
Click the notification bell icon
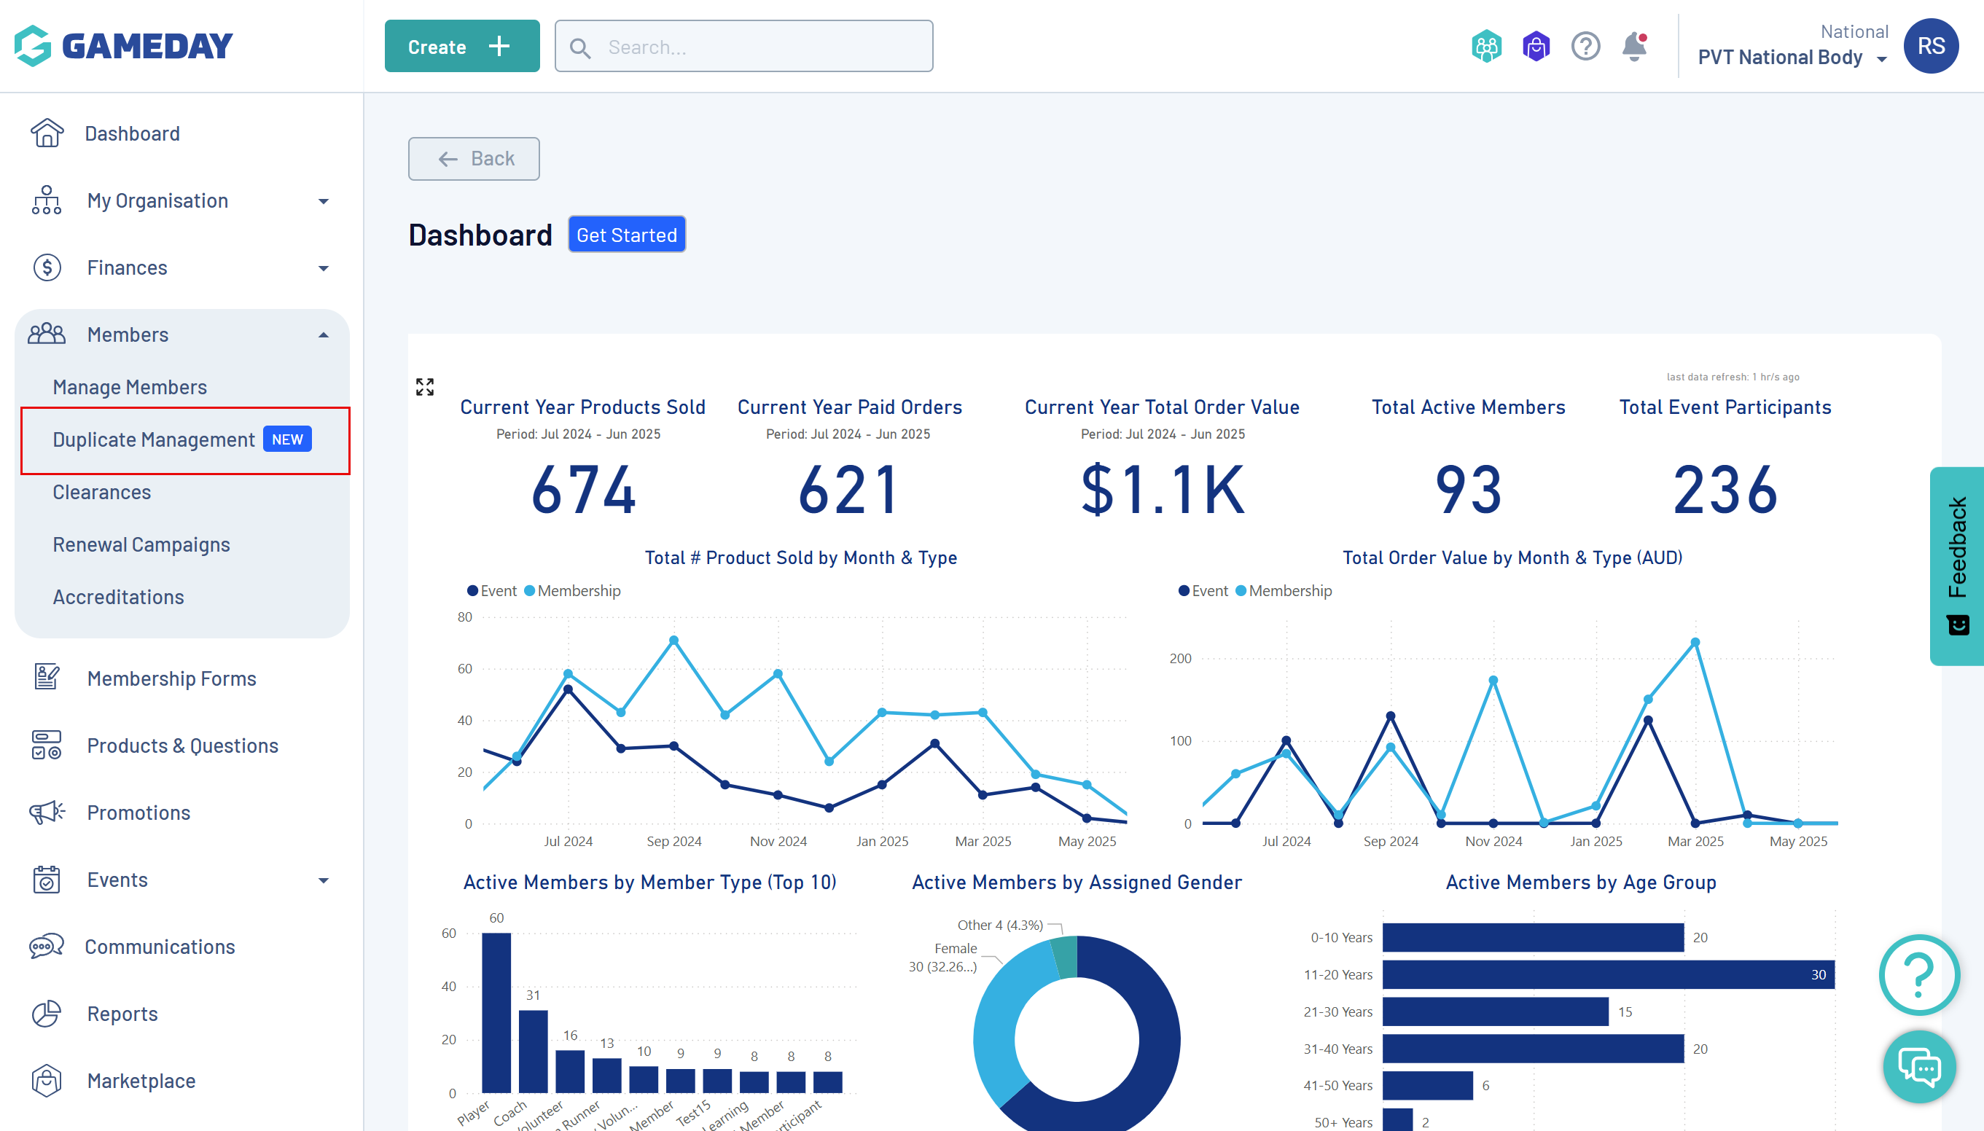1634,47
